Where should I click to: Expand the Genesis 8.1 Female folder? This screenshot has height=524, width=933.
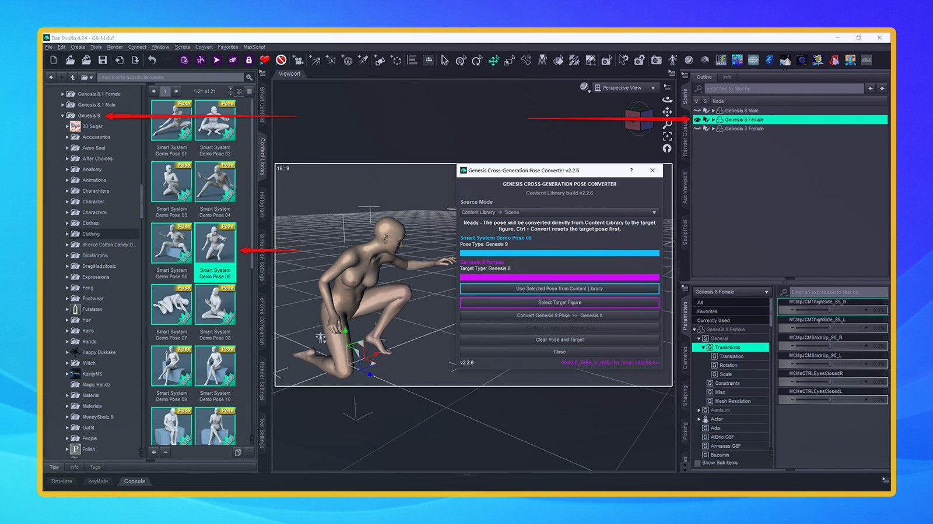pos(62,94)
